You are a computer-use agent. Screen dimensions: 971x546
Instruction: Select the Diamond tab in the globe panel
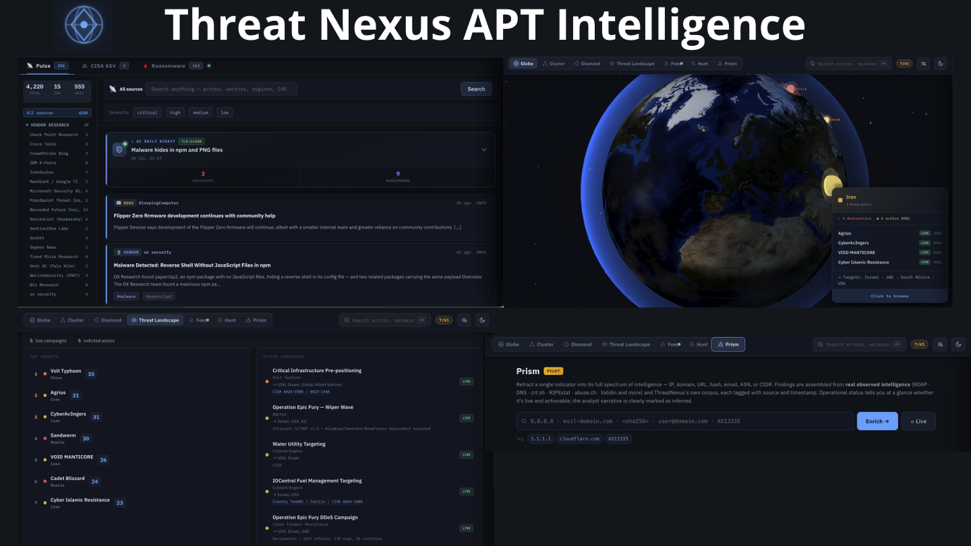[587, 63]
